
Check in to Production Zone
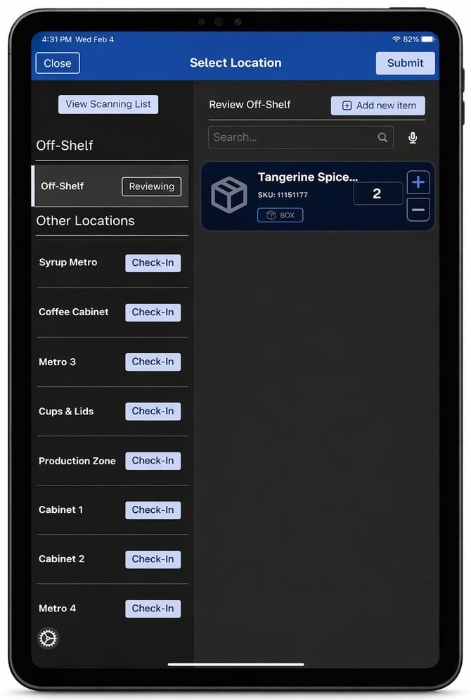coord(153,461)
